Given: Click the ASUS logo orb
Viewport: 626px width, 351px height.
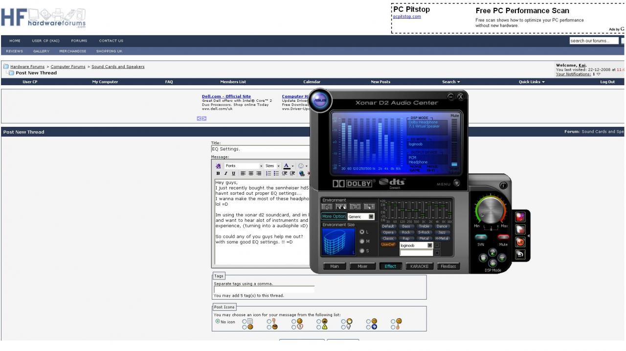Looking at the screenshot, I should (320, 101).
